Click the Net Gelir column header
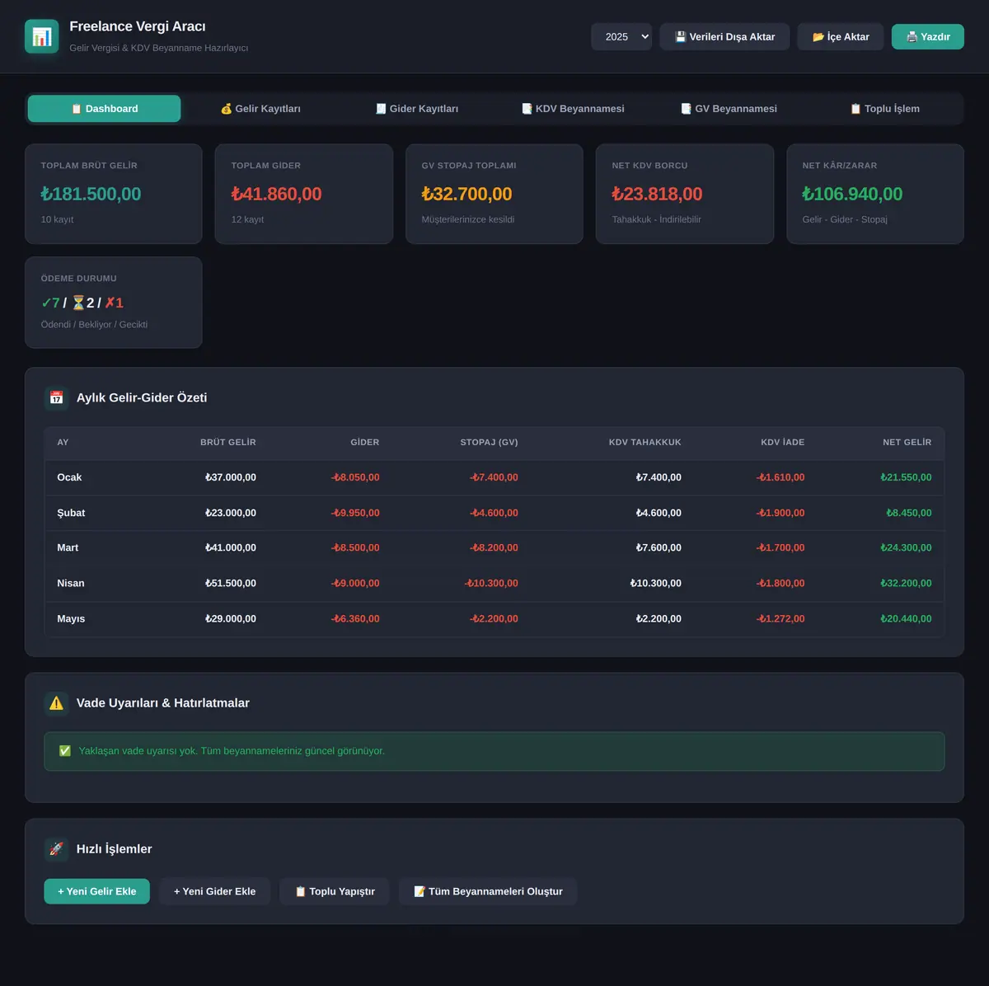 pos(907,443)
